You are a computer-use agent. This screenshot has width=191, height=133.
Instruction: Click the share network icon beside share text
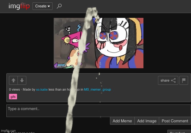[173, 80]
